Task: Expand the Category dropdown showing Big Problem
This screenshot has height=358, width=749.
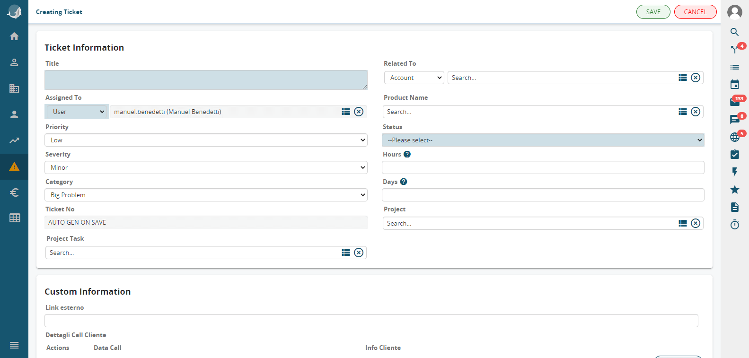Action: [x=206, y=195]
